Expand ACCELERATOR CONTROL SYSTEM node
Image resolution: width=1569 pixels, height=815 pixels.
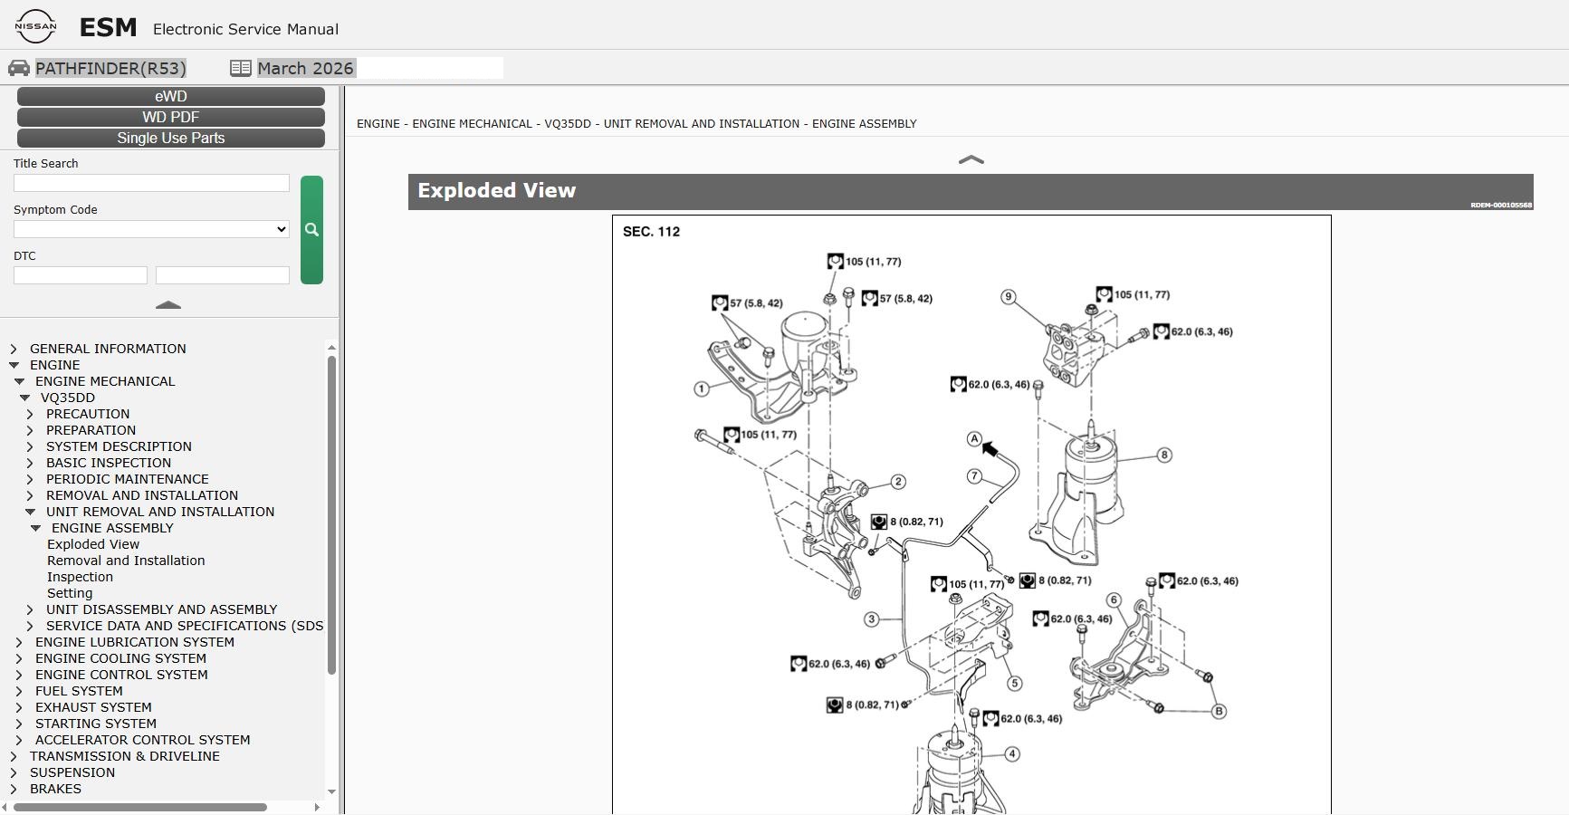click(19, 740)
